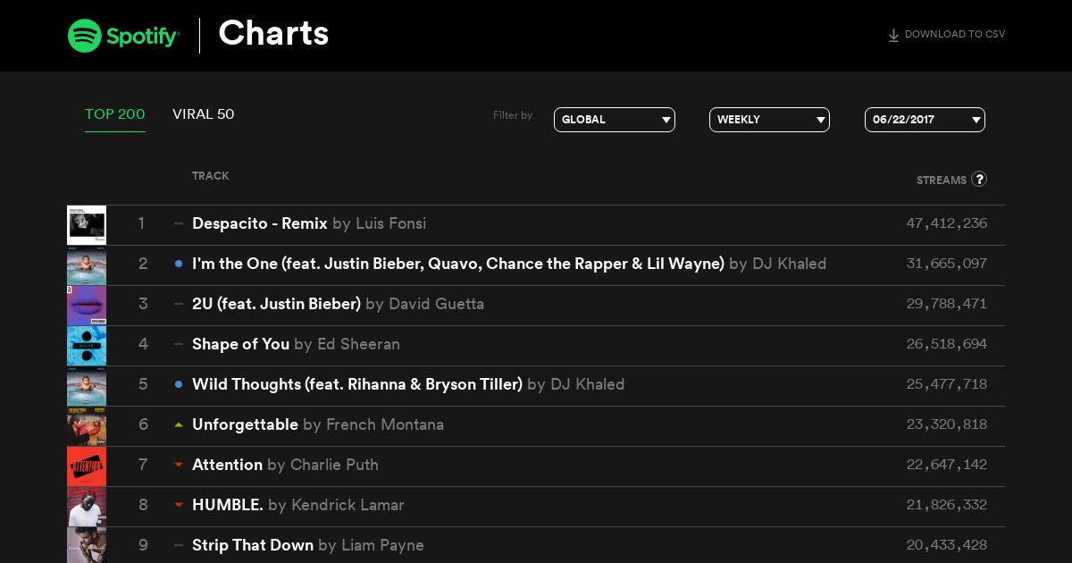Switch to the VIRAL 50 tab

coord(203,114)
